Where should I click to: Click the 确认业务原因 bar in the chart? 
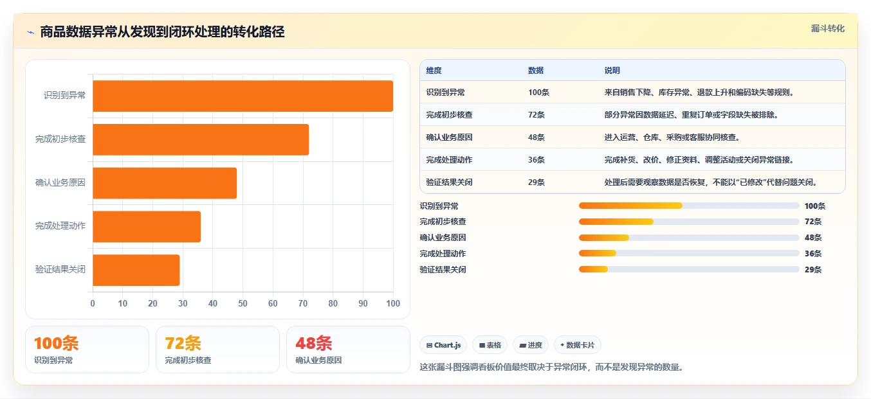[165, 183]
